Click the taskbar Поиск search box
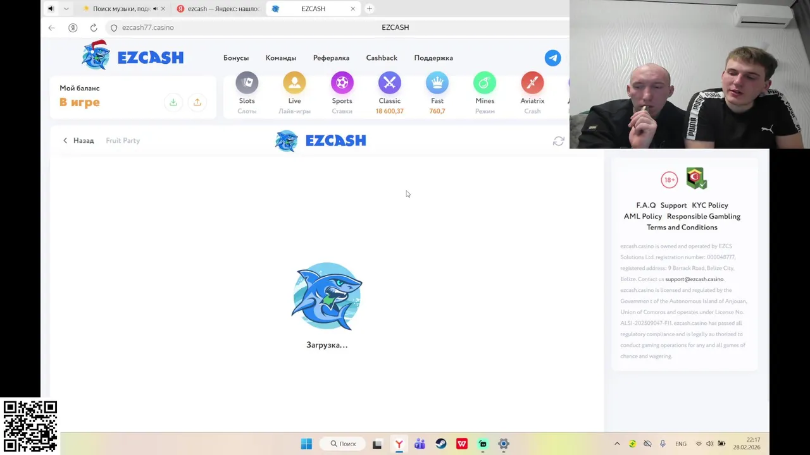 pos(344,444)
